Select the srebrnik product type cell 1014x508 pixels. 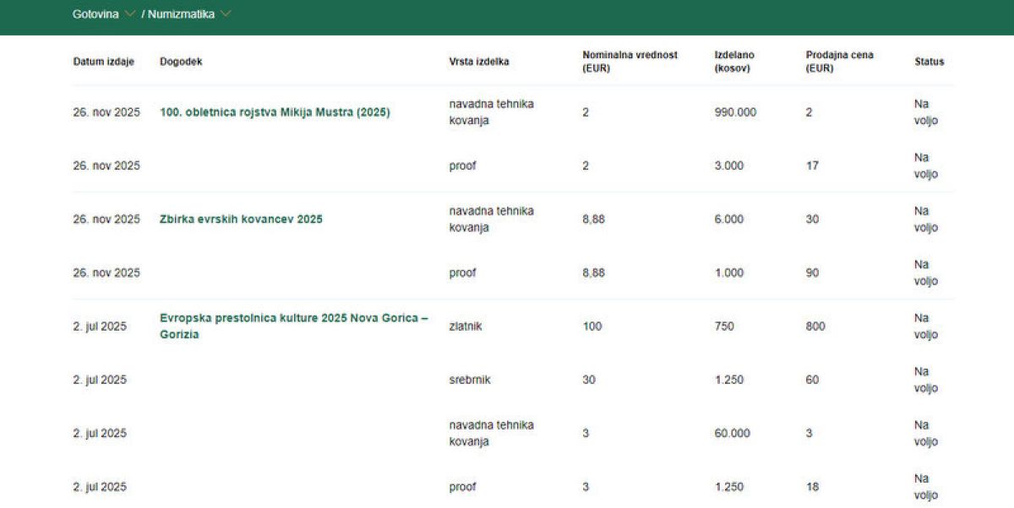(x=469, y=380)
